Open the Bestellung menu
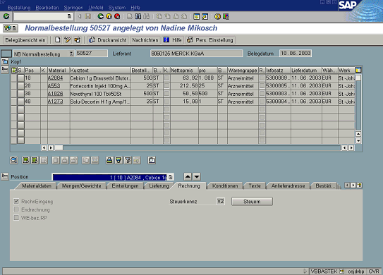 19,8
